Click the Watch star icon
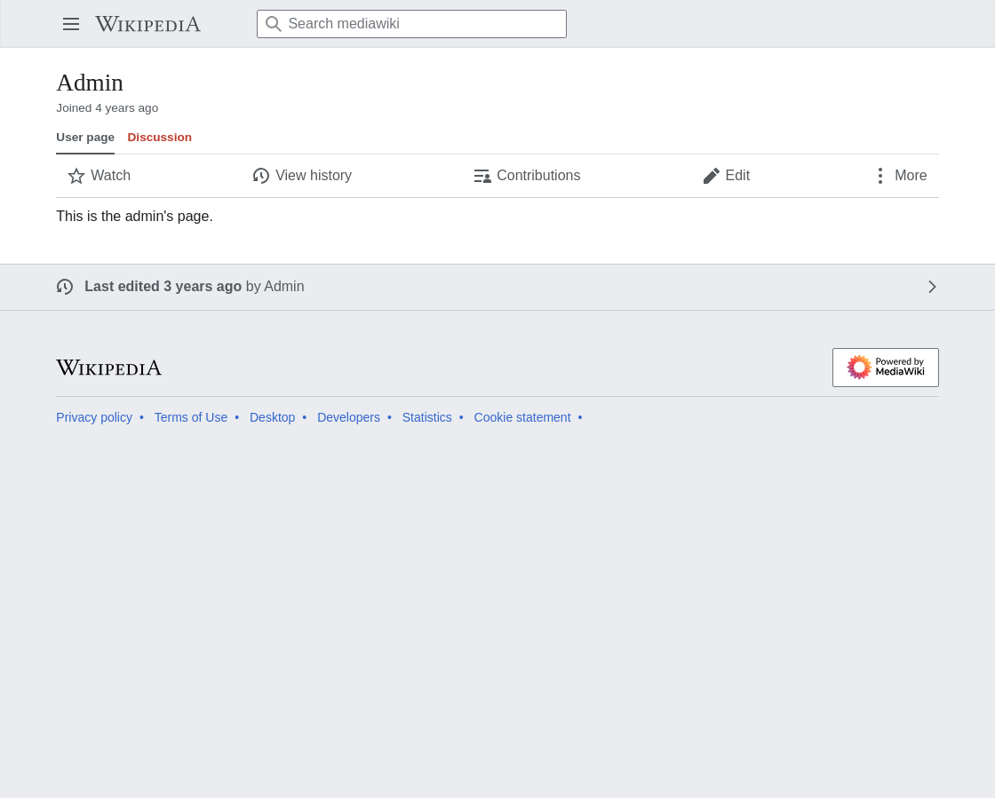This screenshot has width=995, height=799. tap(76, 176)
